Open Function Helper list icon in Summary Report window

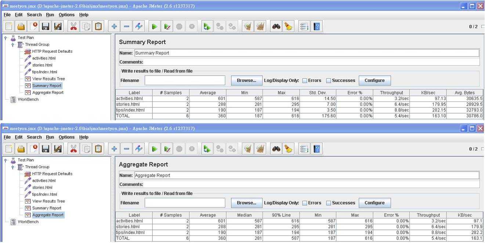[x=304, y=26]
